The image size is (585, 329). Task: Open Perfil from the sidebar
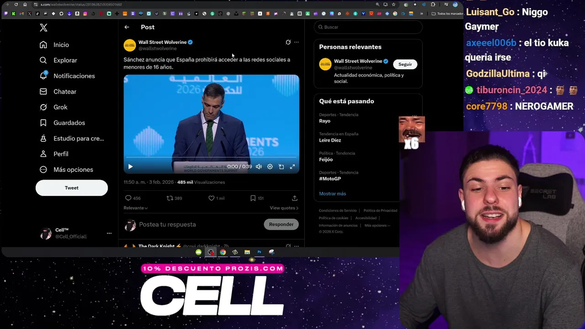54,154
